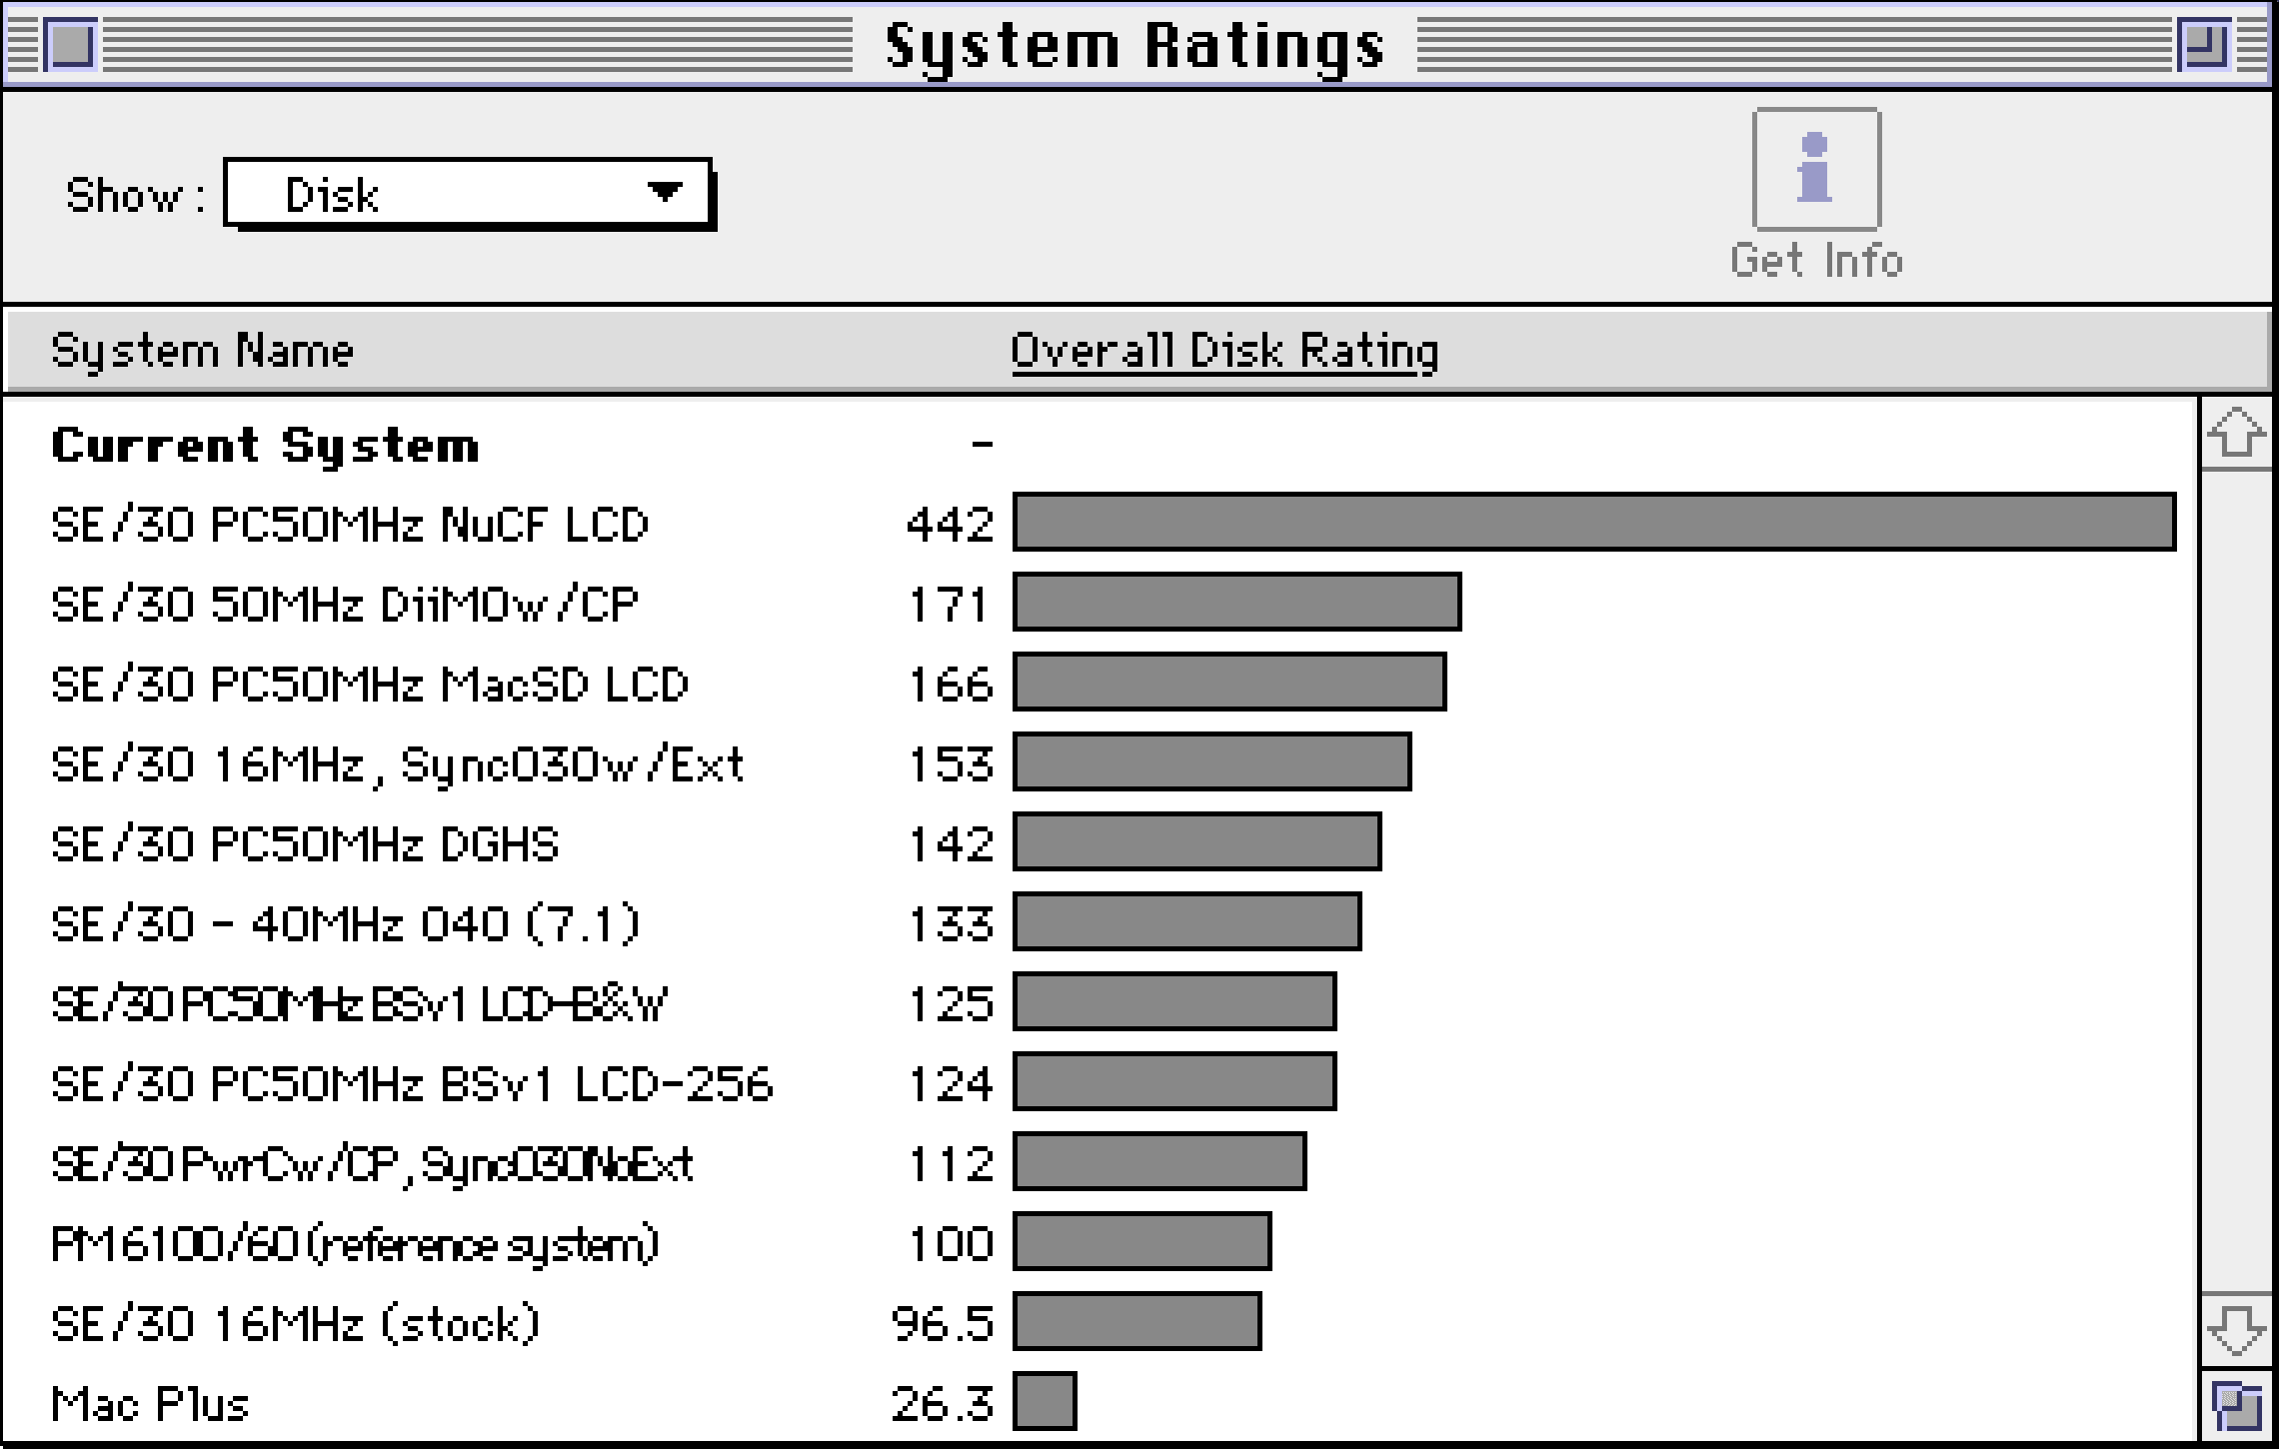This screenshot has width=2279, height=1449.
Task: Sort by Overall Disk Rating header
Action: click(x=1224, y=351)
